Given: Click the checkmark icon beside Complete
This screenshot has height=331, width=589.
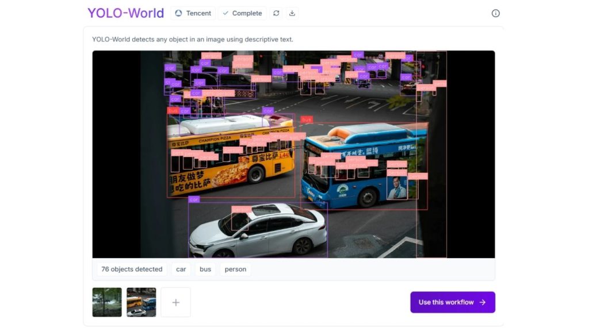Looking at the screenshot, I should coord(225,13).
